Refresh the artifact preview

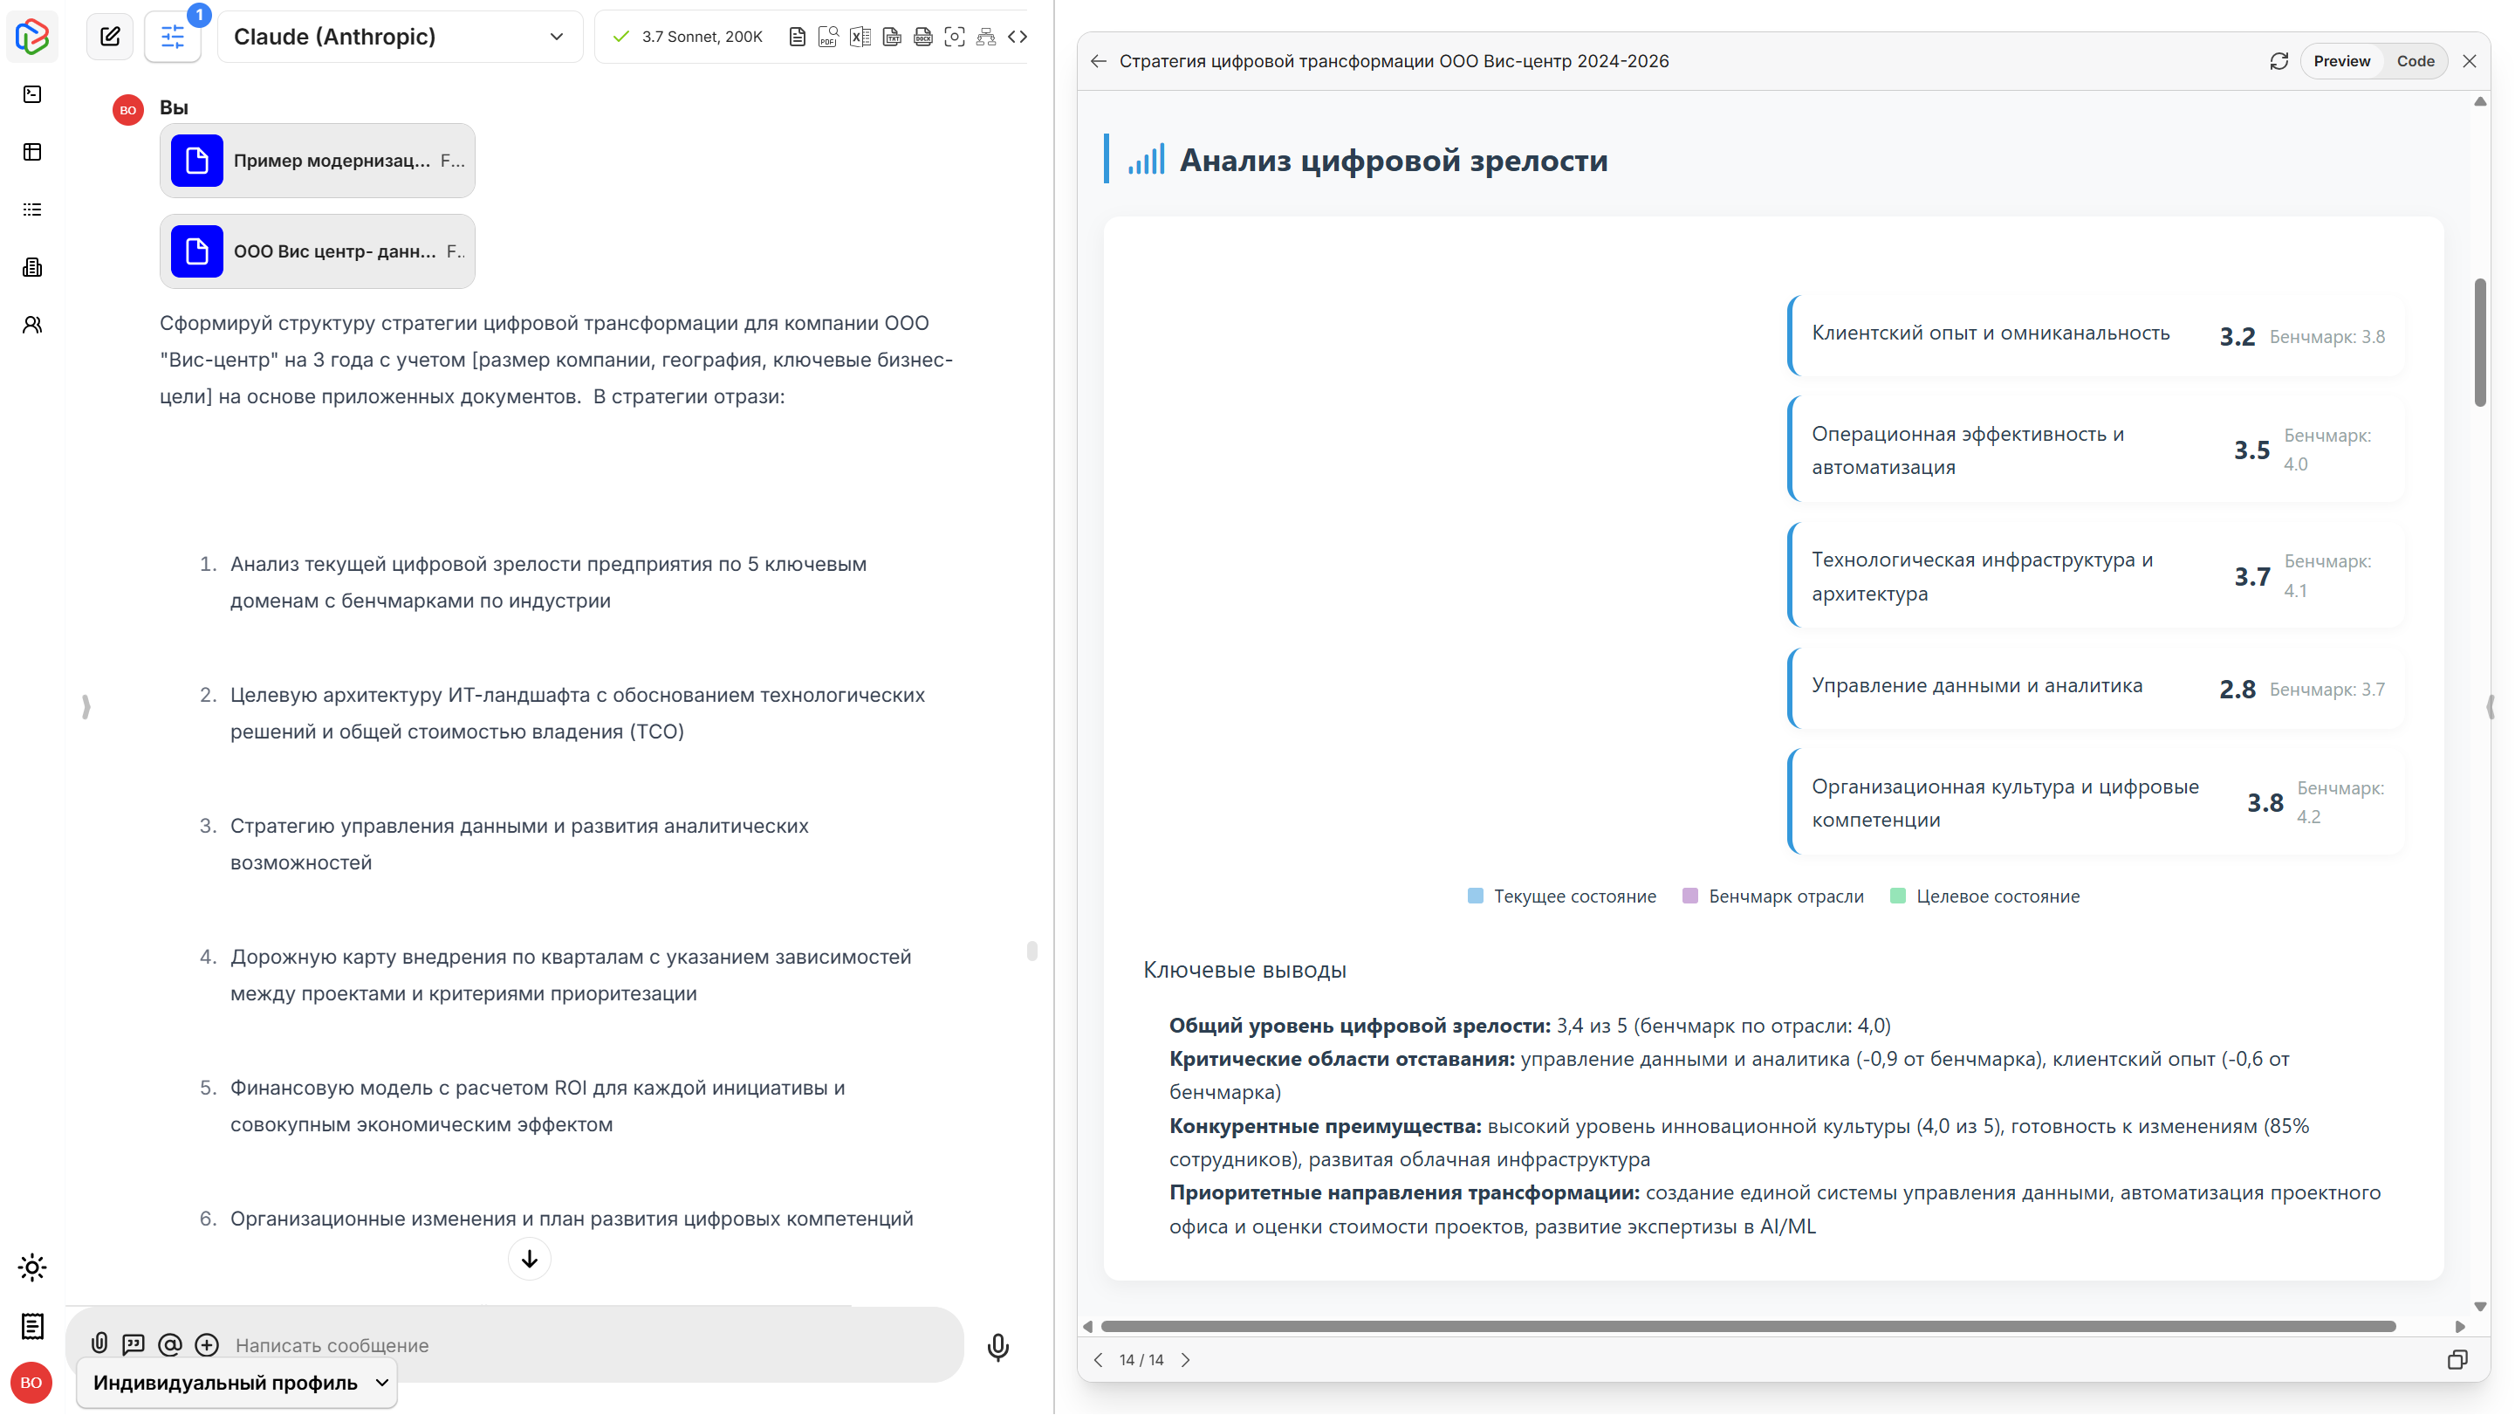2279,61
